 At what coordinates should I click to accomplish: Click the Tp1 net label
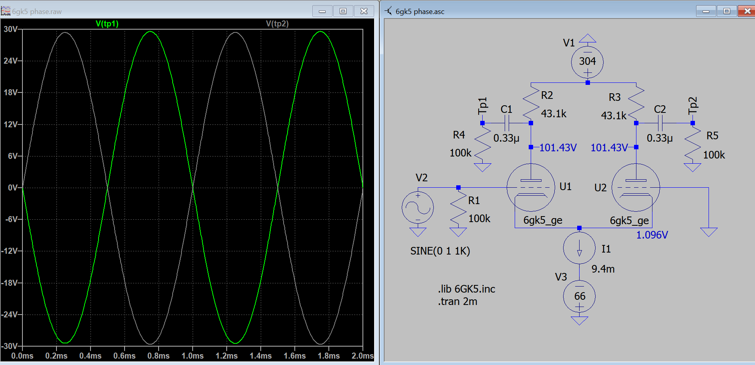coord(483,105)
